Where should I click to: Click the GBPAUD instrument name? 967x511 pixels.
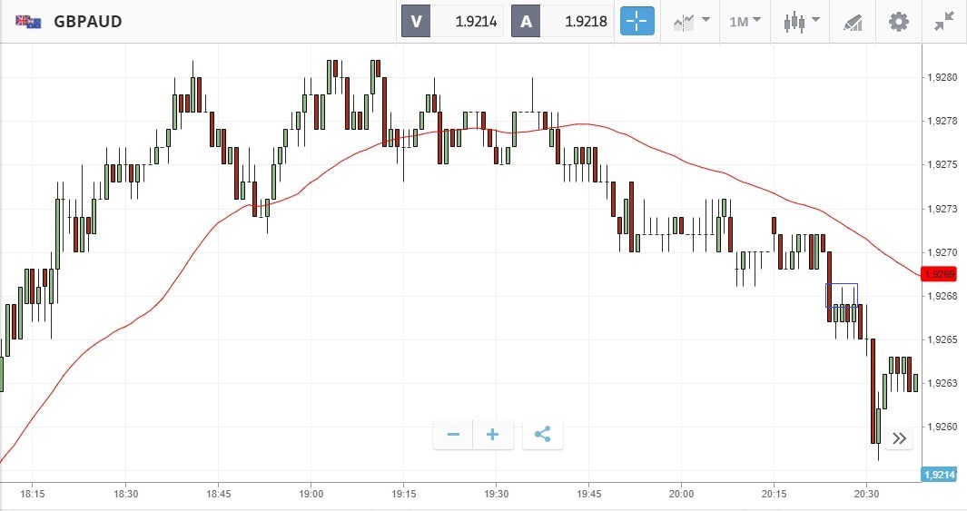[88, 21]
